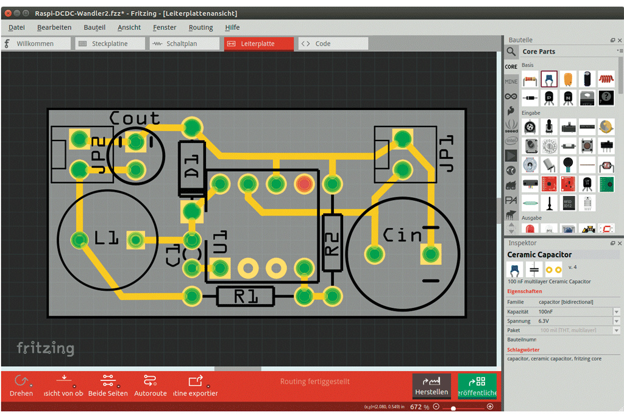The height and width of the screenshot is (418, 624).
Task: Select the electrolytic capacitor part
Action: coord(587,79)
